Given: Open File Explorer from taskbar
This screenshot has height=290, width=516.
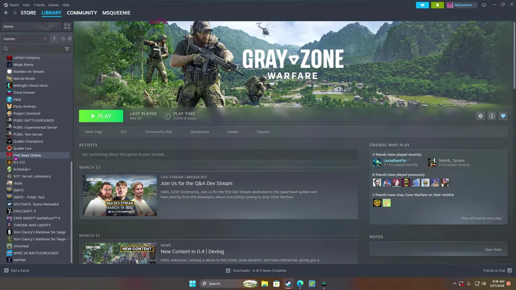Looking at the screenshot, I should click(x=264, y=284).
